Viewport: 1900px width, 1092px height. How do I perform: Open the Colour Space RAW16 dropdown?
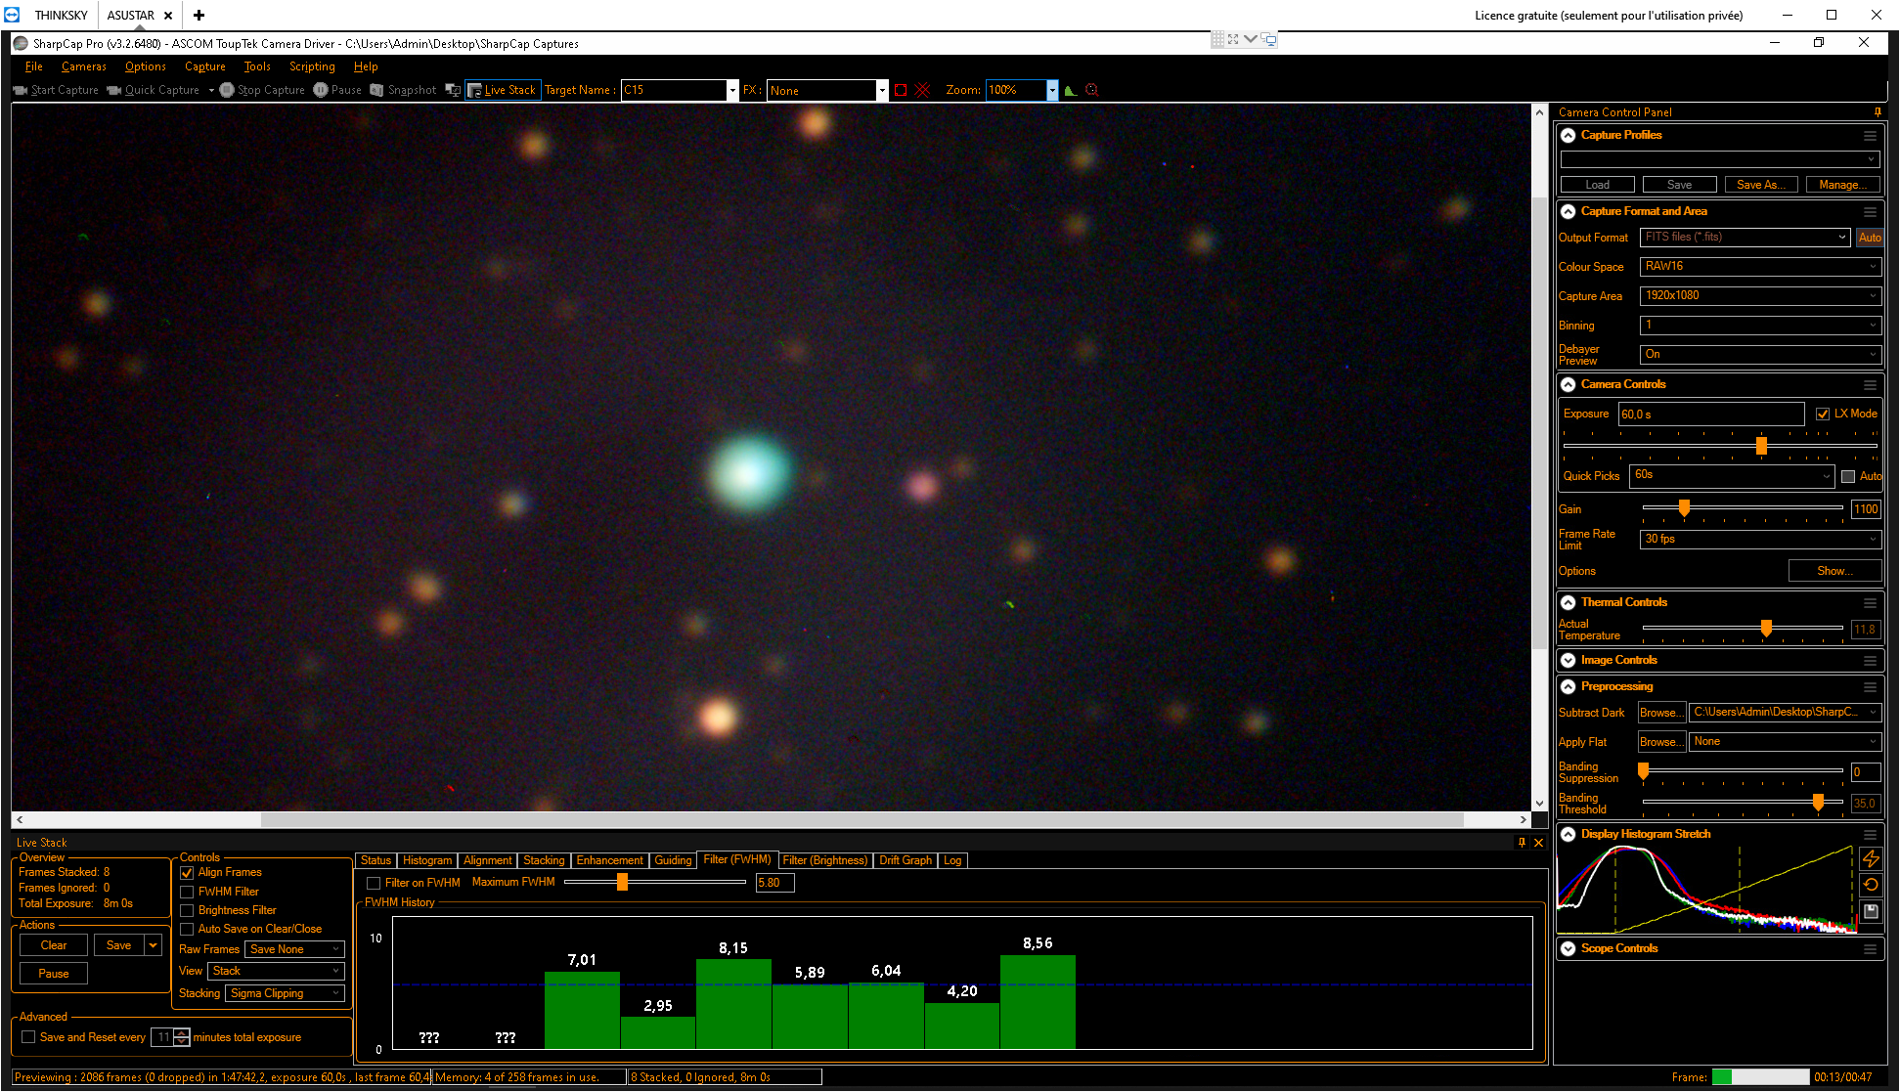[1760, 266]
